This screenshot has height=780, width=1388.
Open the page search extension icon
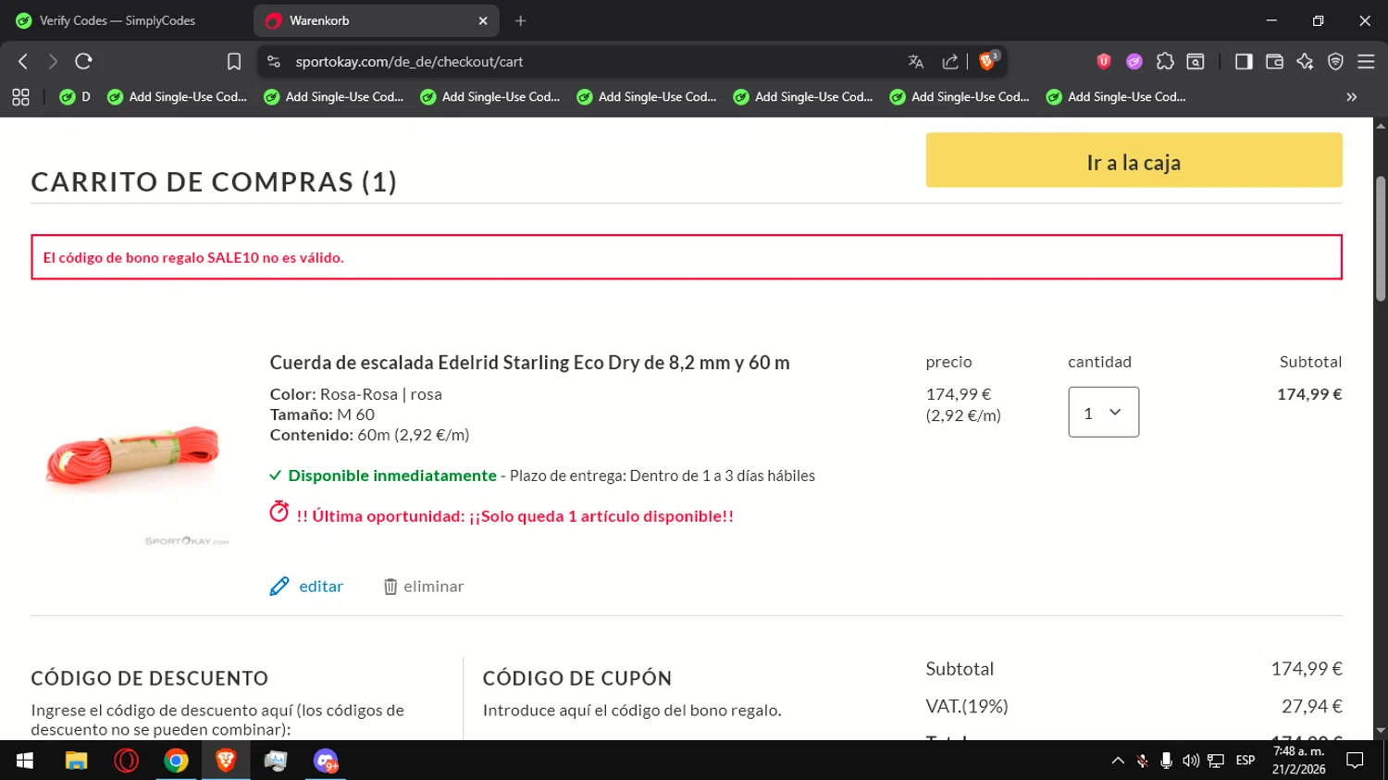[x=1196, y=62]
